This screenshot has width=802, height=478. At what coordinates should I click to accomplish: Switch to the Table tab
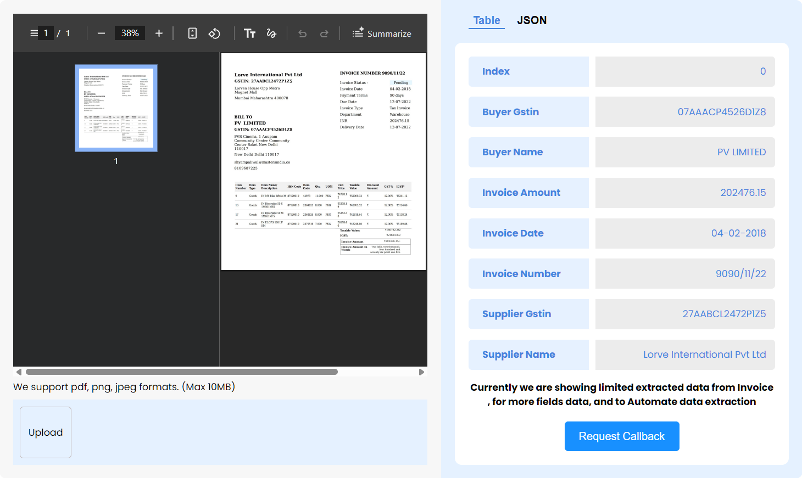(x=487, y=20)
